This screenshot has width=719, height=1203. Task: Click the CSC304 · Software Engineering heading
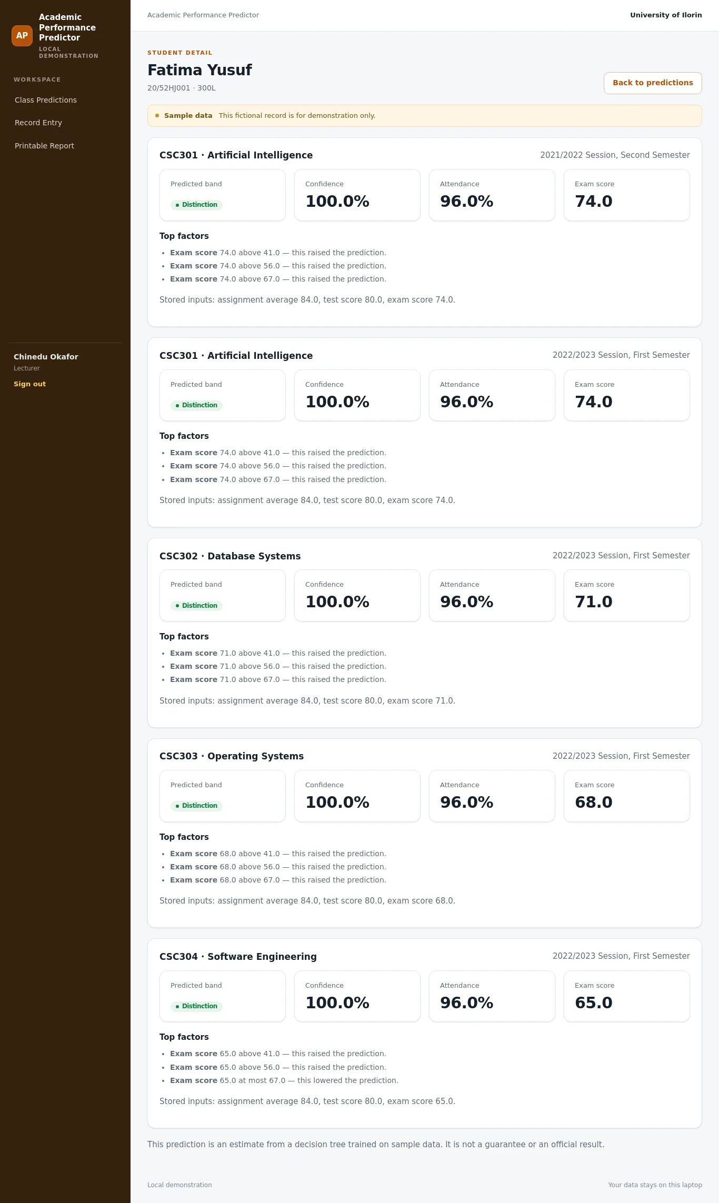pyautogui.click(x=238, y=957)
